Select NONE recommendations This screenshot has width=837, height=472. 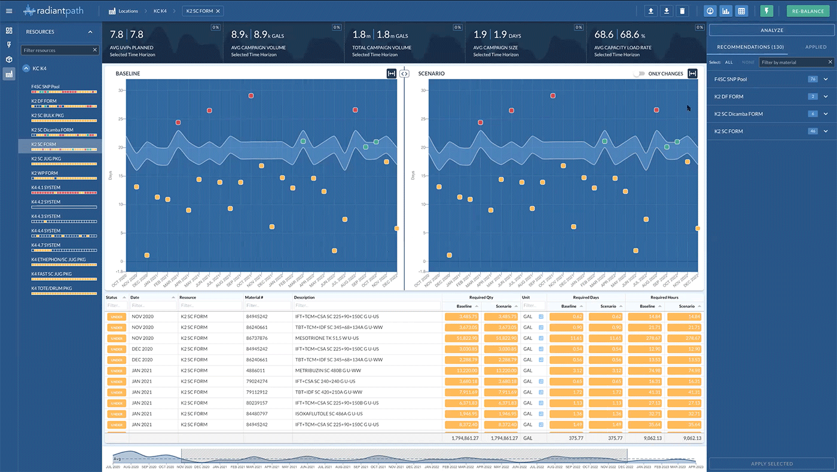748,62
